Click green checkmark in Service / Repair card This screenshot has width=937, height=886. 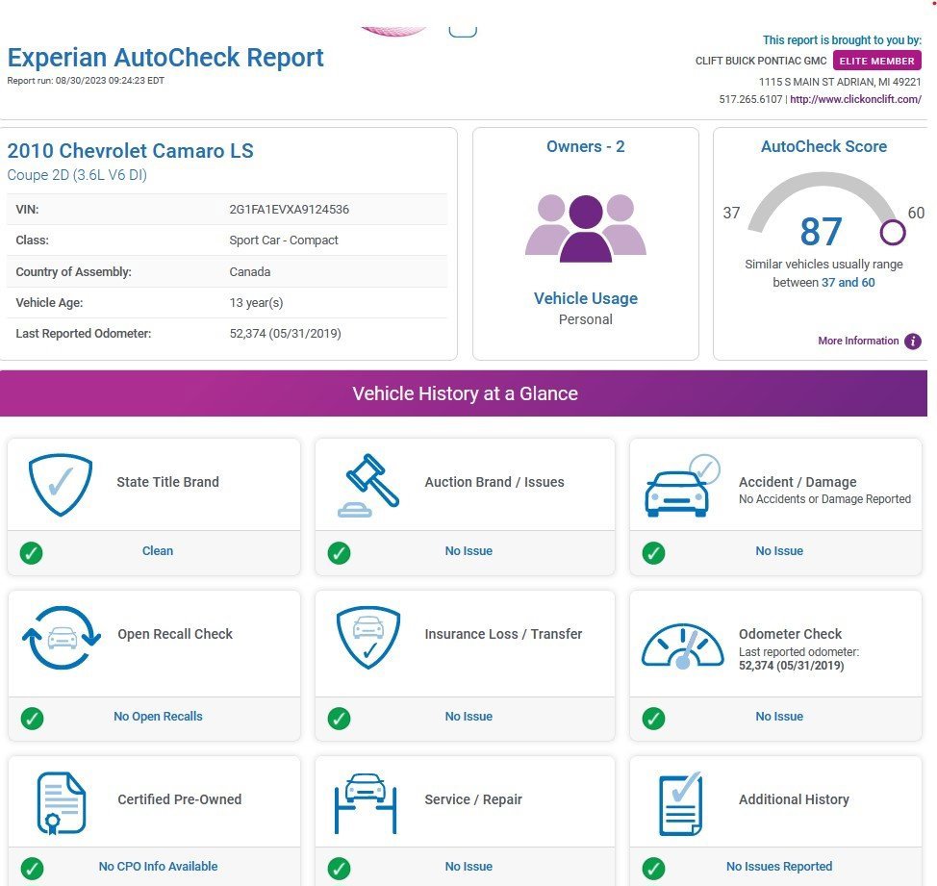click(x=339, y=868)
